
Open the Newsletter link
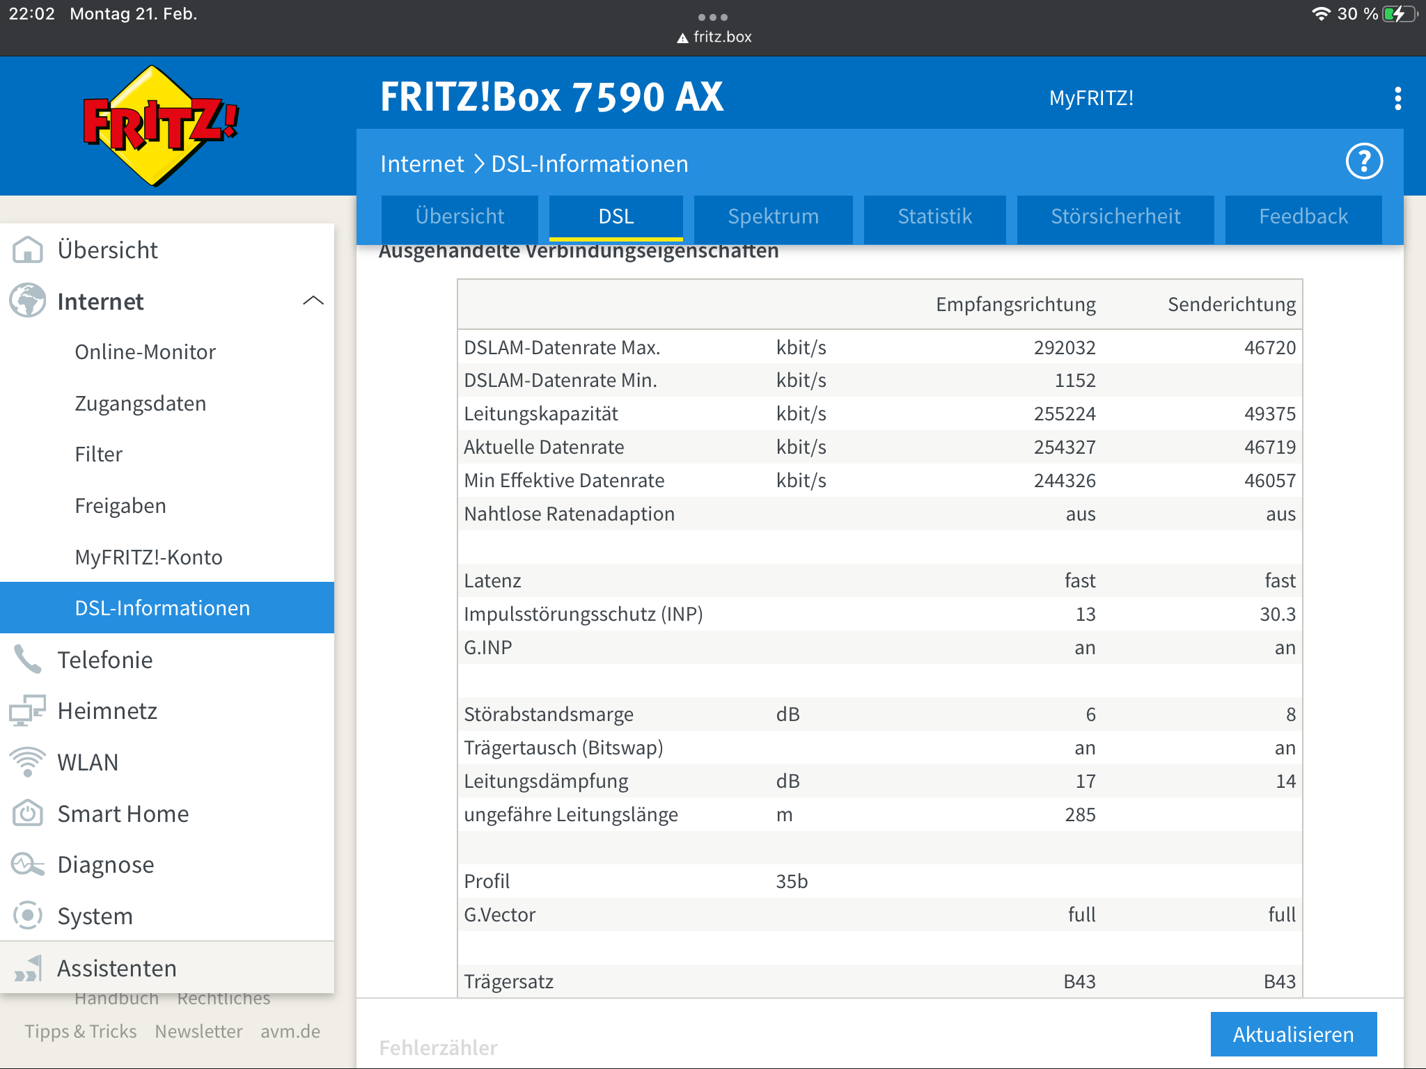pyautogui.click(x=198, y=1031)
